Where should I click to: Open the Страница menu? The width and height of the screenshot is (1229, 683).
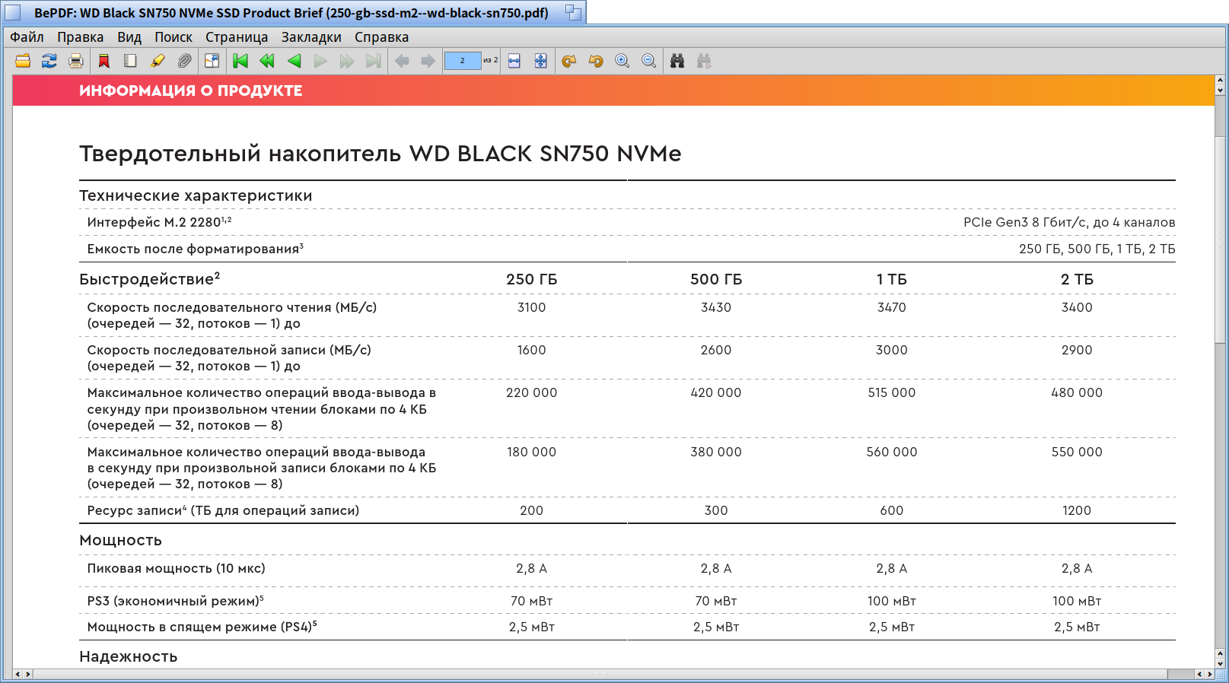pos(237,37)
